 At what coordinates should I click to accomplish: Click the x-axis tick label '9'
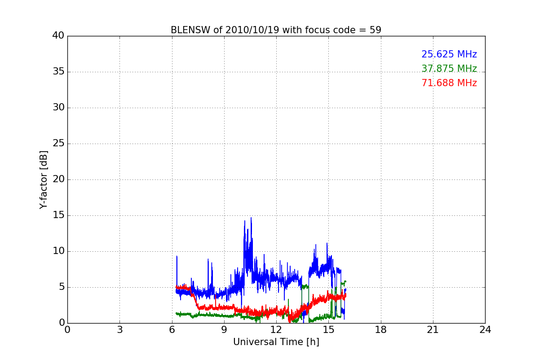tap(224, 330)
